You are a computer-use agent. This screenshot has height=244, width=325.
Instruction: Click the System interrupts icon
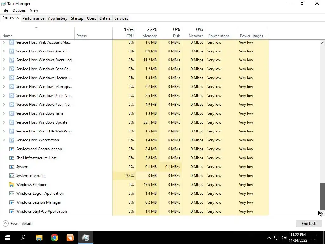coord(12,176)
